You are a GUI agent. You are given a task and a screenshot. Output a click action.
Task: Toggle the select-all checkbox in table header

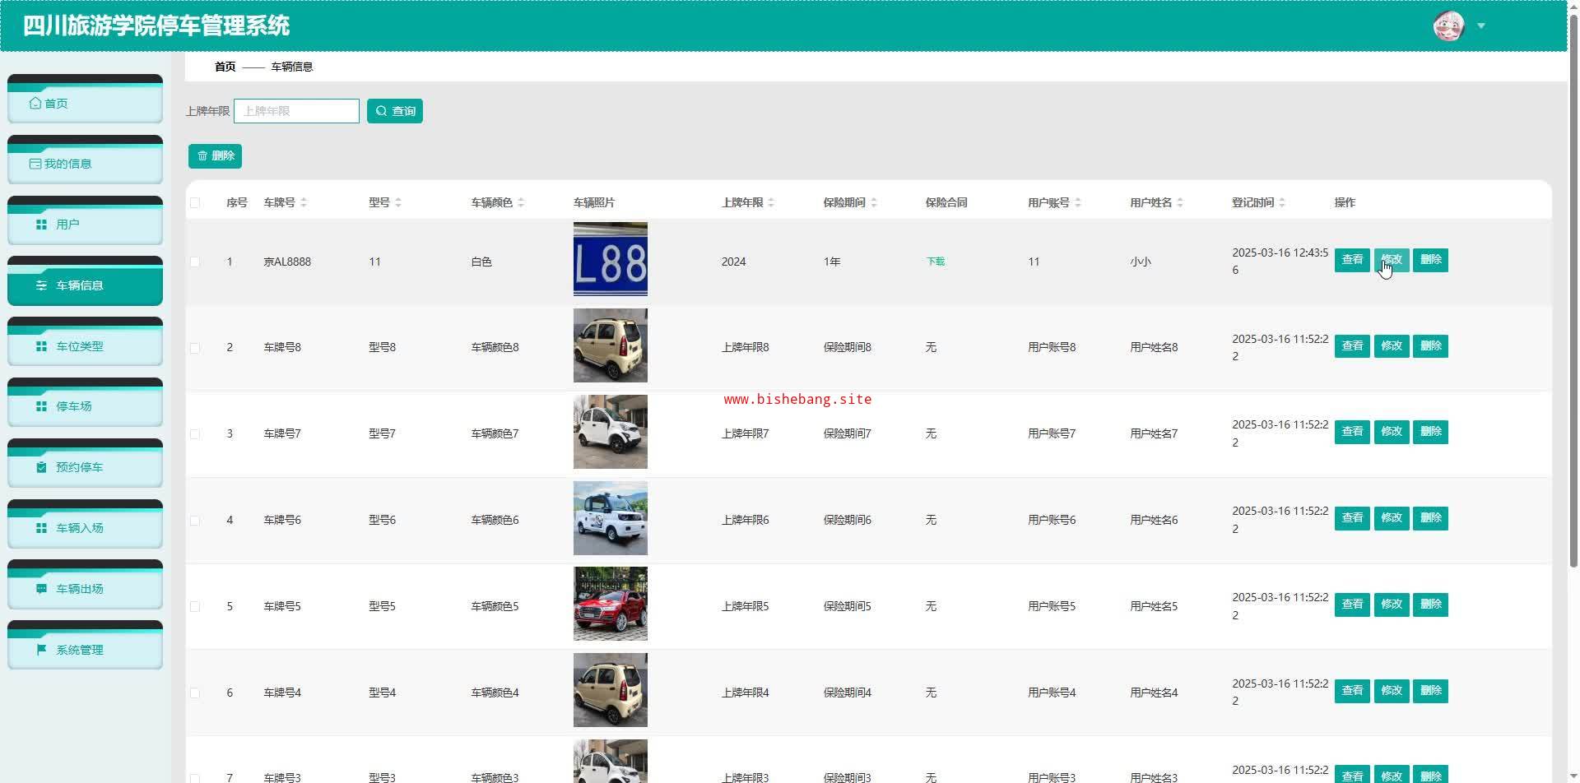click(195, 202)
